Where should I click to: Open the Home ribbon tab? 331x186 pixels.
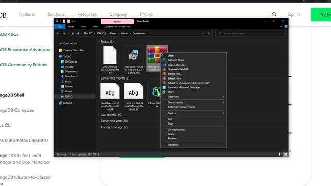[x=71, y=26]
